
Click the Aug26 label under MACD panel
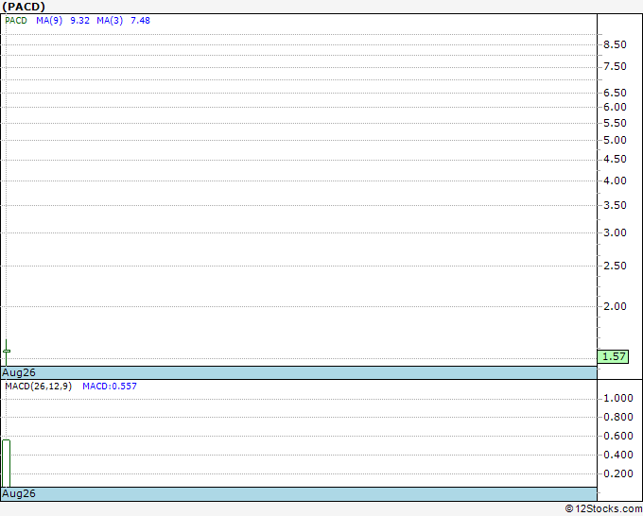(x=19, y=493)
